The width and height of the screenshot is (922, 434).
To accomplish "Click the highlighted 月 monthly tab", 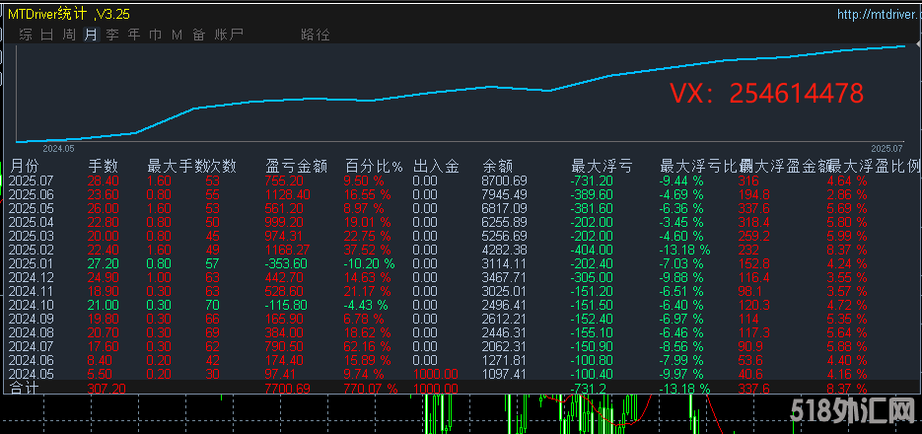I will pyautogui.click(x=91, y=35).
